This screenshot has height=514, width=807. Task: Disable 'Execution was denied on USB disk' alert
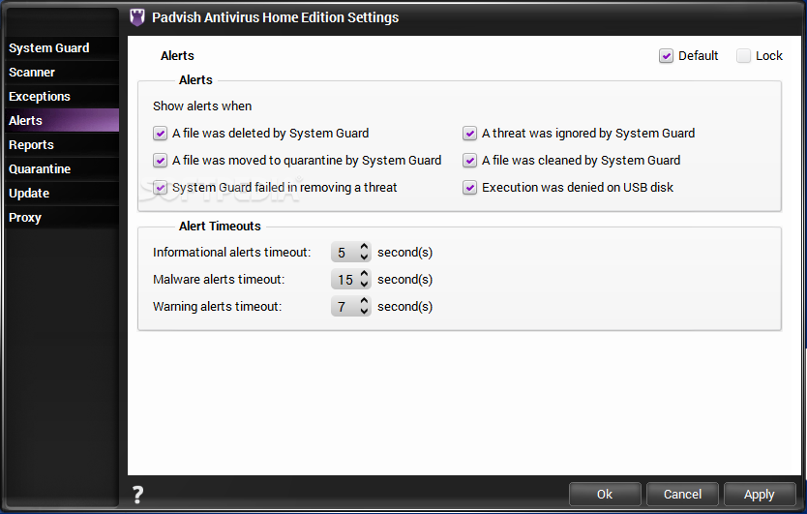tap(469, 188)
